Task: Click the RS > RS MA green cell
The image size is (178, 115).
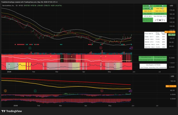Action: click(148, 14)
